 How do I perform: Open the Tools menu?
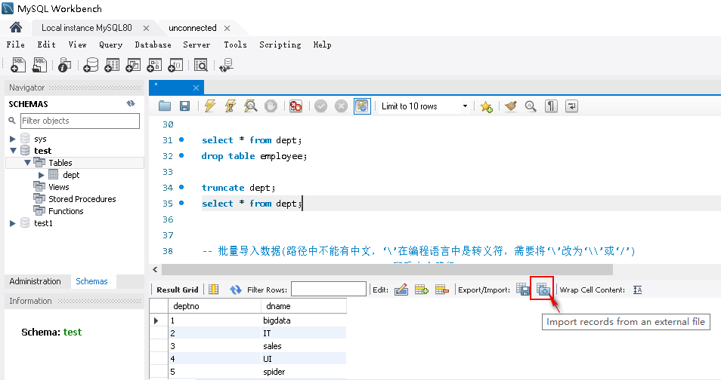point(236,44)
